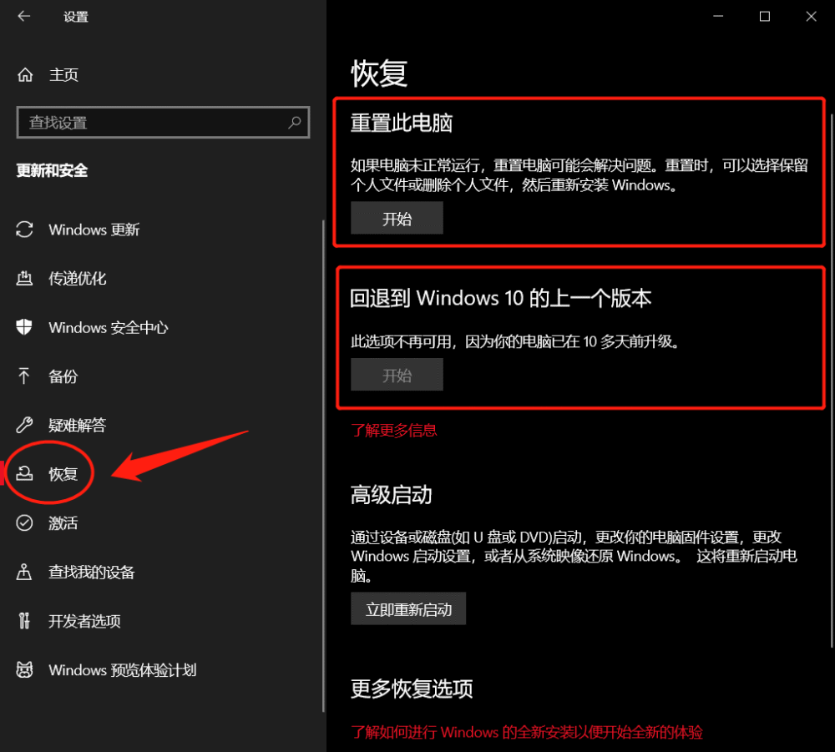
Task: Click the Windows 安全中心 shield icon
Action: [x=24, y=327]
